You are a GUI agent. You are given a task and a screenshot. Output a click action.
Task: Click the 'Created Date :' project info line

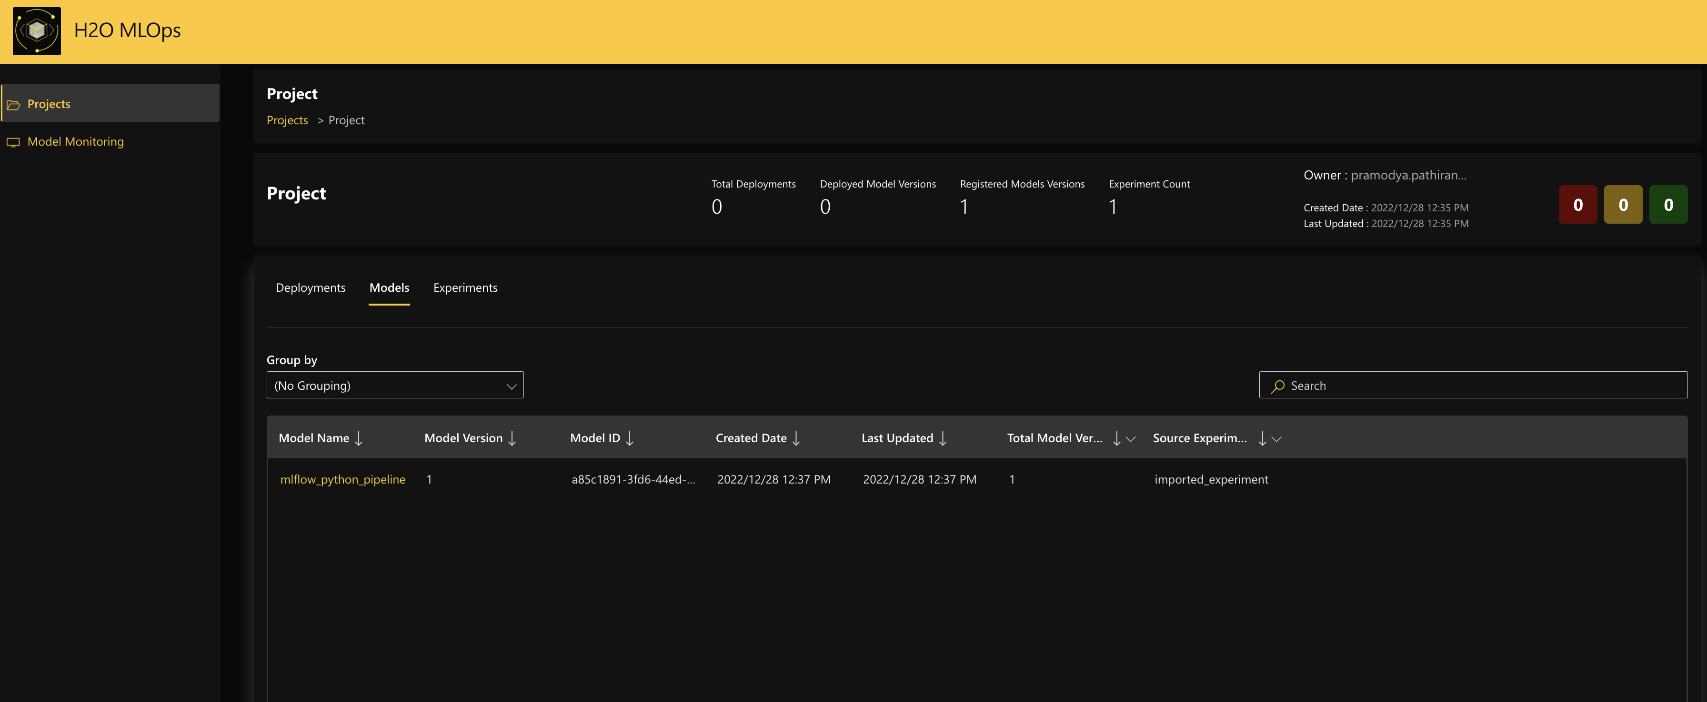1386,208
